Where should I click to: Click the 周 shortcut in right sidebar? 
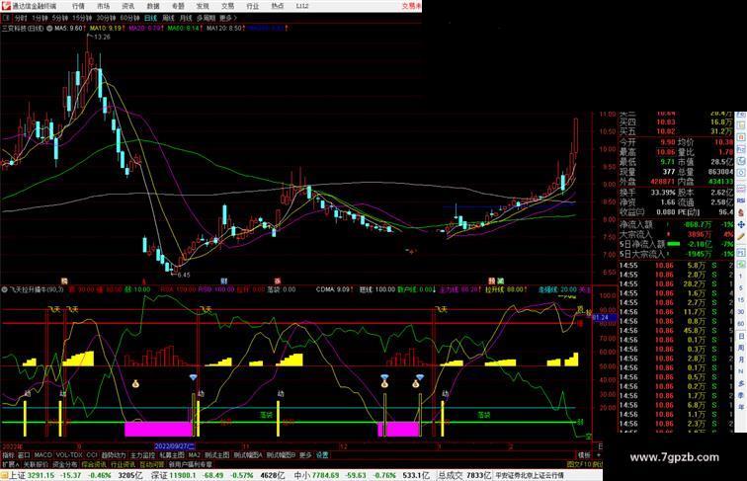click(x=741, y=348)
